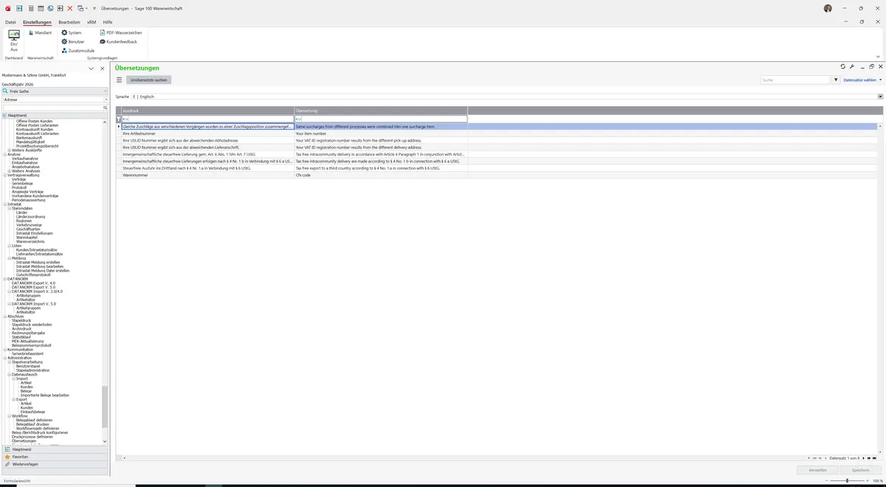Open the Datensätze wählen dropdown
The height and width of the screenshot is (487, 886).
(862, 80)
